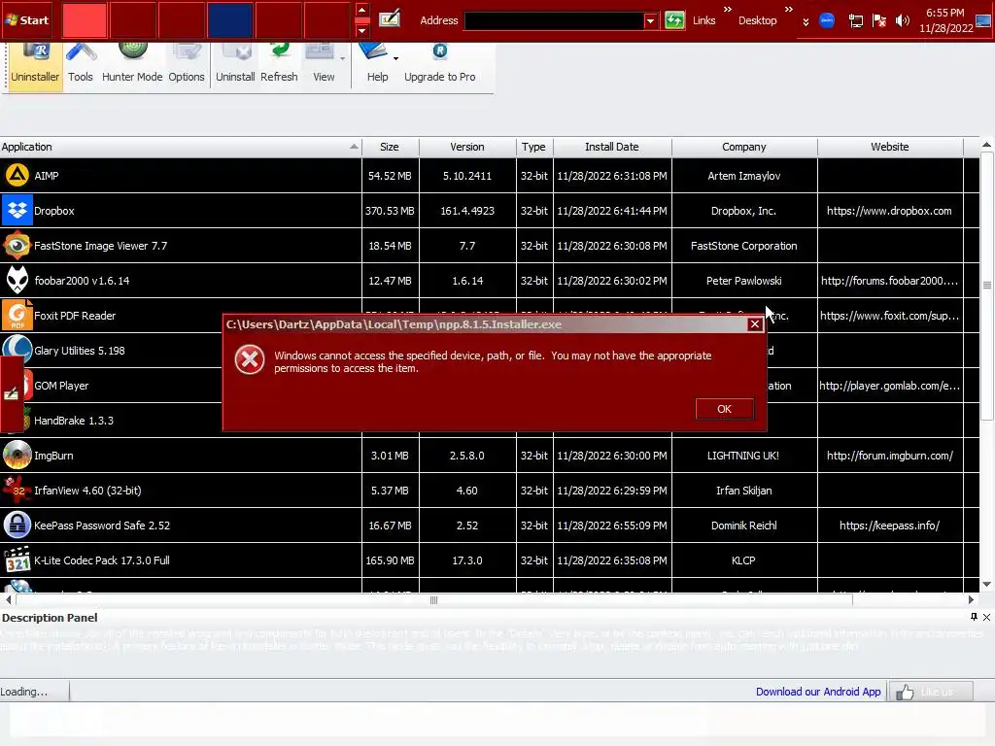This screenshot has width=995, height=746.
Task: Sort by the Install Date column header
Action: [612, 147]
